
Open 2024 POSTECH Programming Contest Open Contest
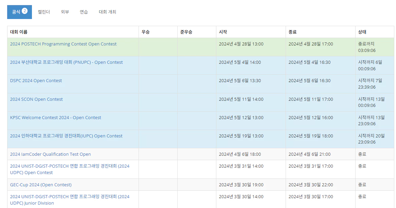pyautogui.click(x=64, y=44)
